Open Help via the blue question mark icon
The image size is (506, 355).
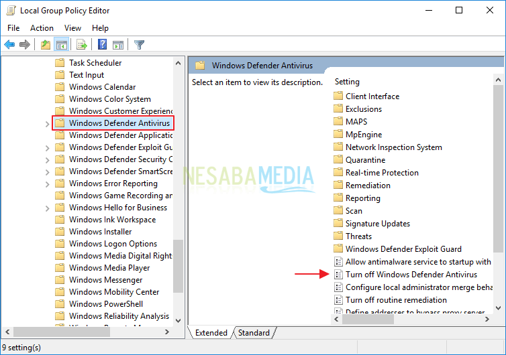point(102,45)
